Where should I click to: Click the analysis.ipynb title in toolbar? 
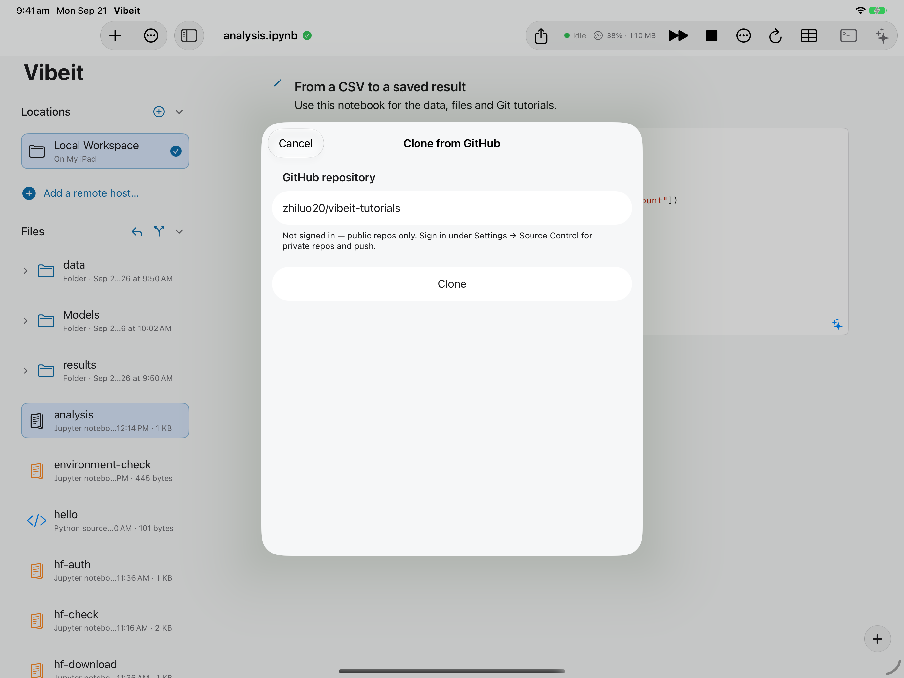pos(260,35)
